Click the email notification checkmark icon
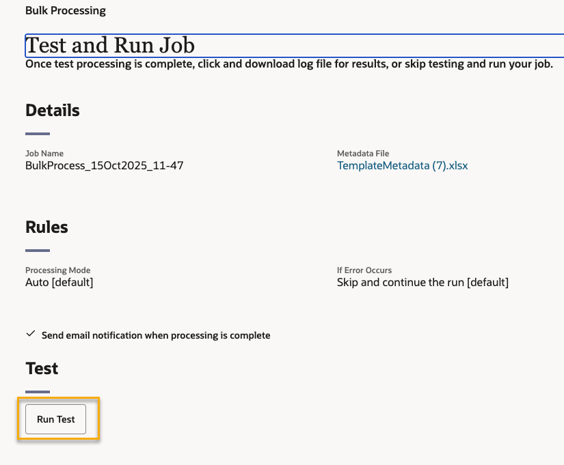This screenshot has height=465, width=564. click(30, 335)
